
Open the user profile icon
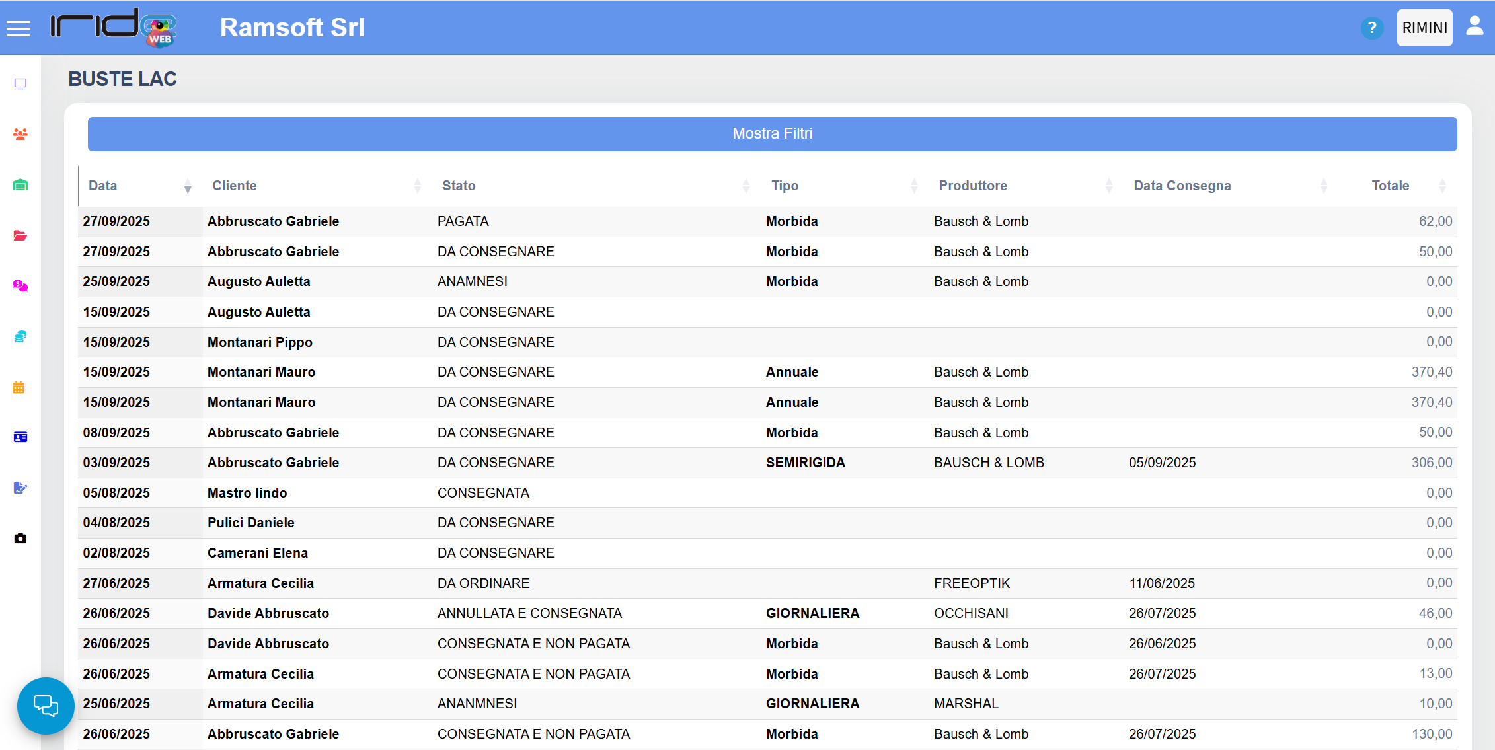tap(1475, 26)
